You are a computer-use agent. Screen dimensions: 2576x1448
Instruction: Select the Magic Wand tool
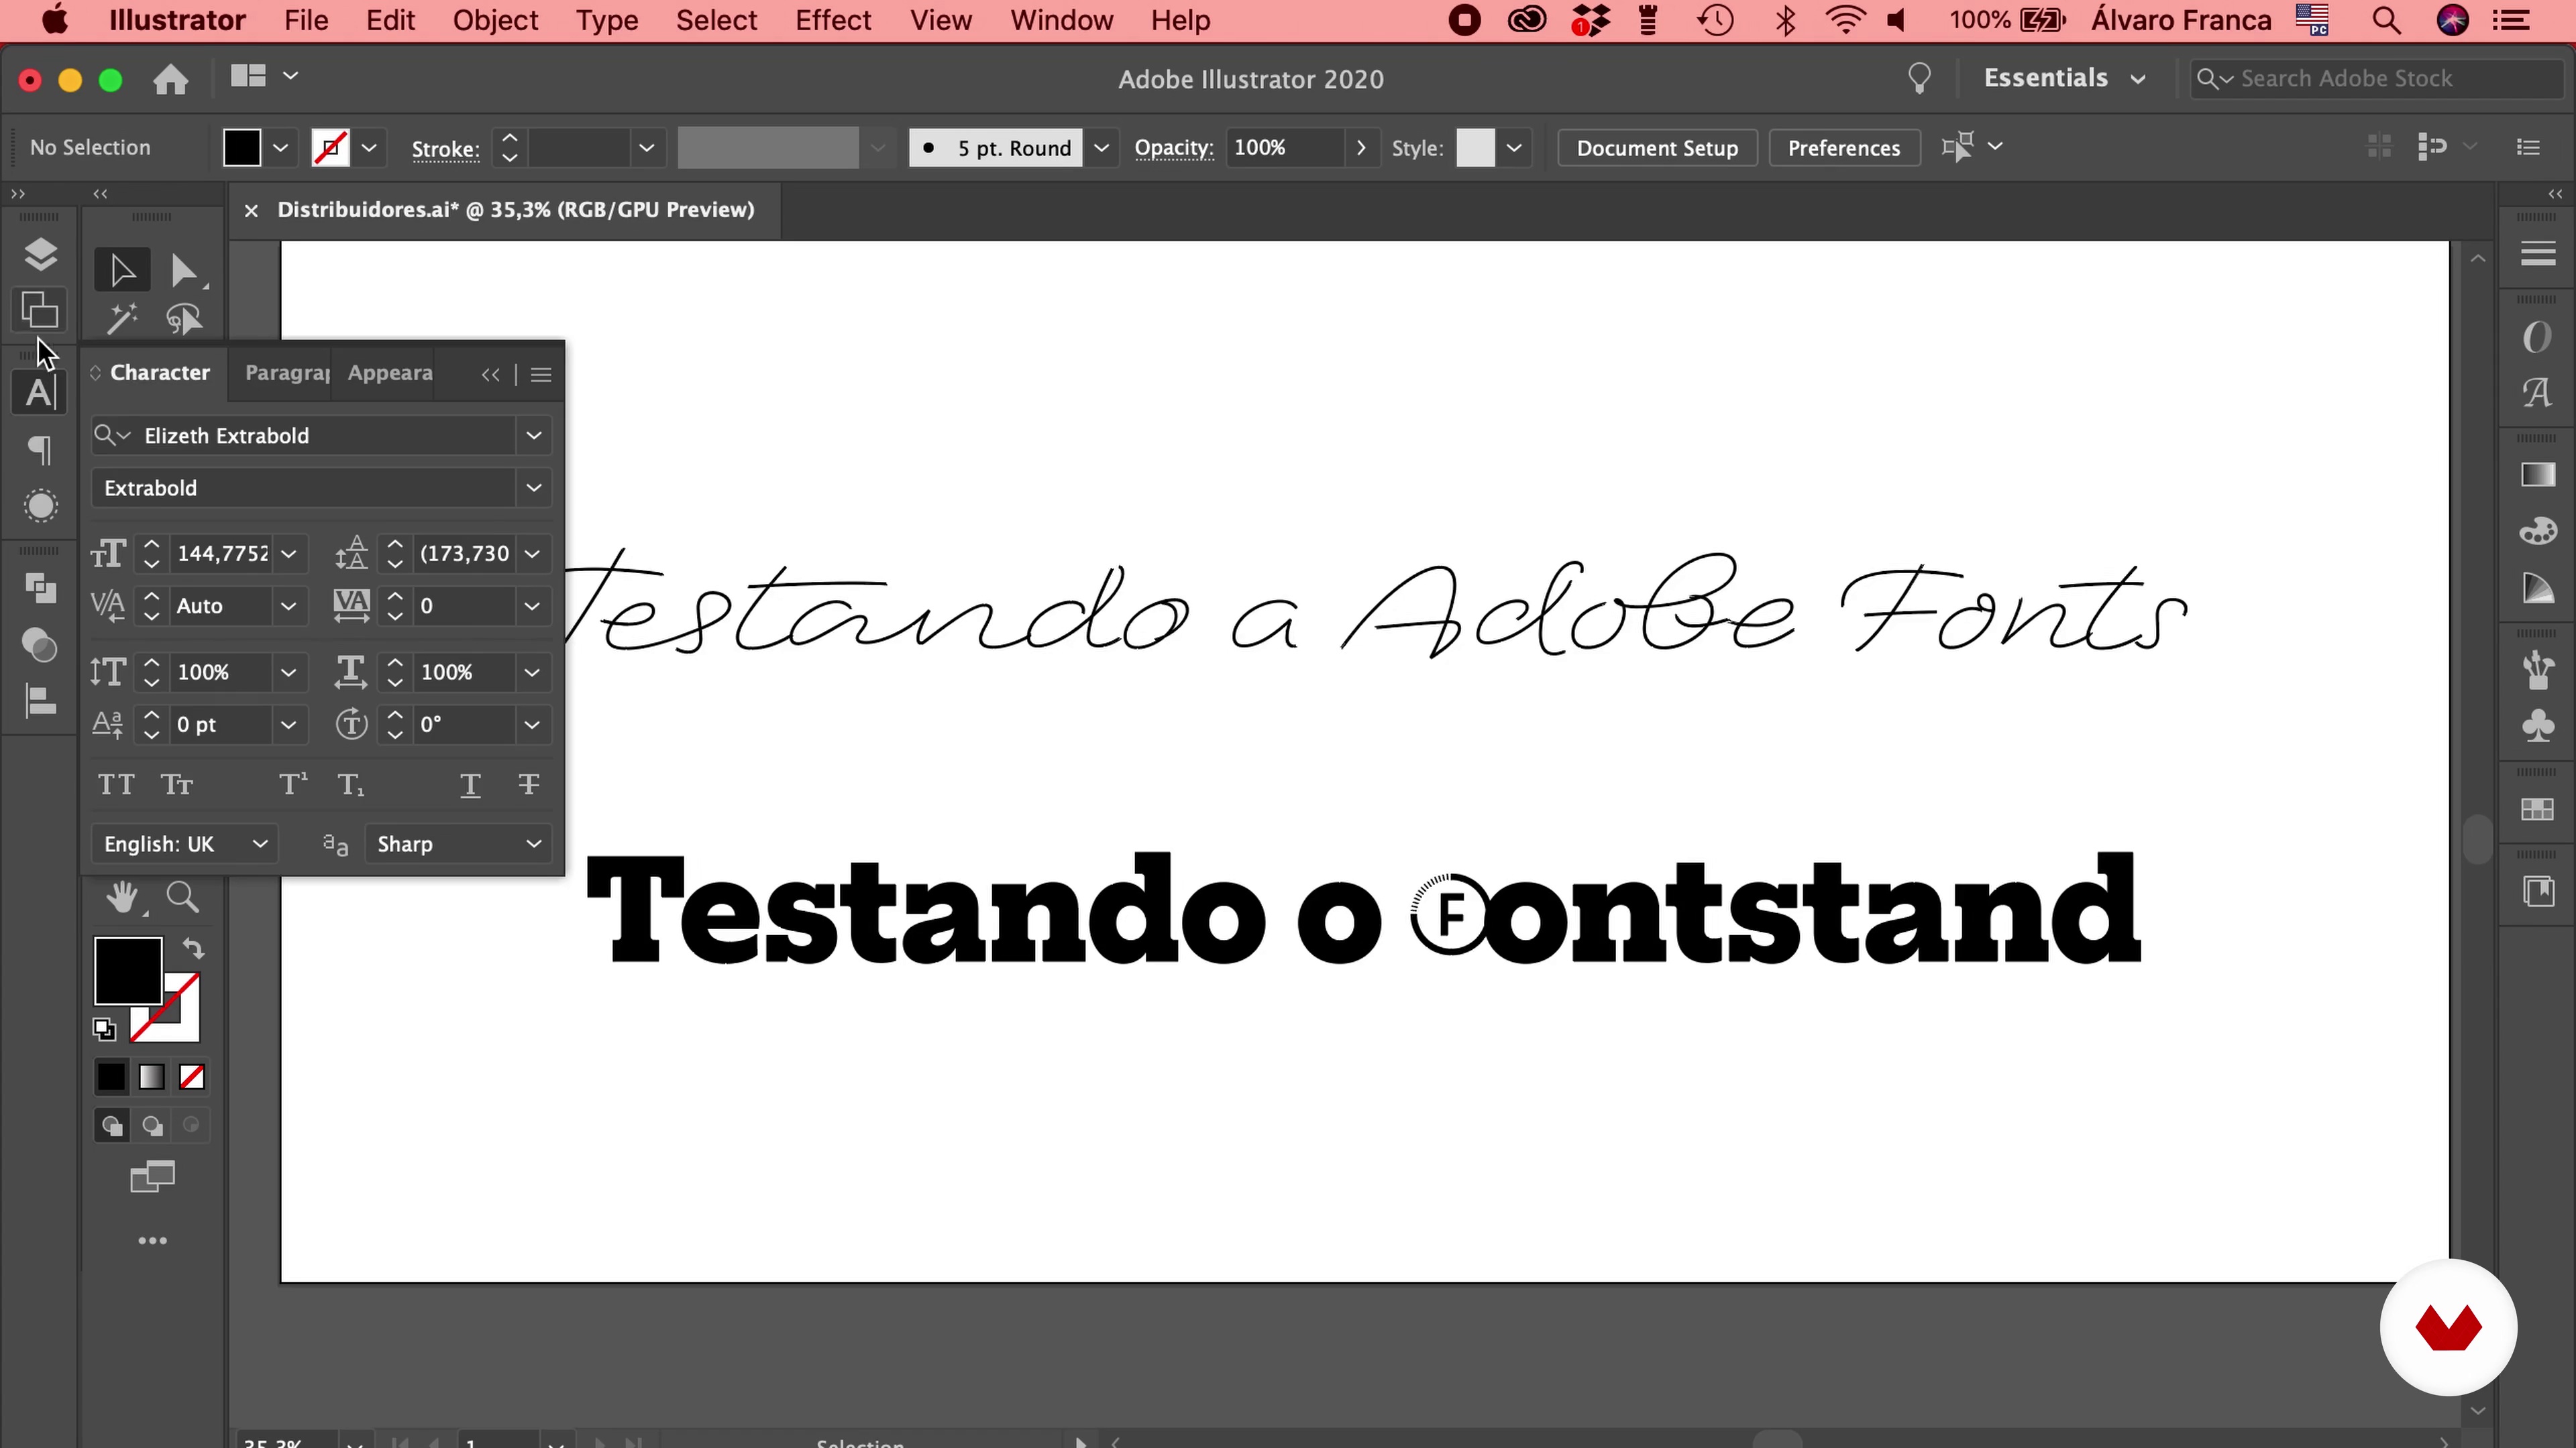[122, 320]
